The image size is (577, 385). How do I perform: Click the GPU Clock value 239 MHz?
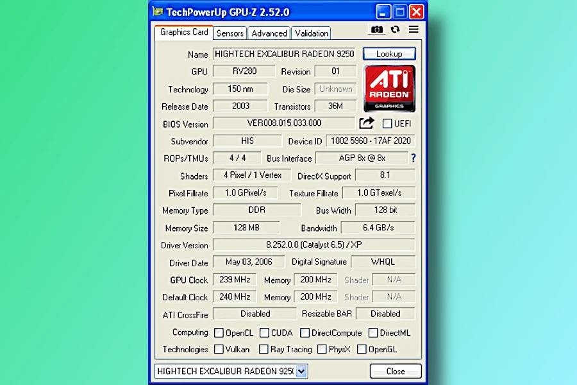[x=235, y=280]
